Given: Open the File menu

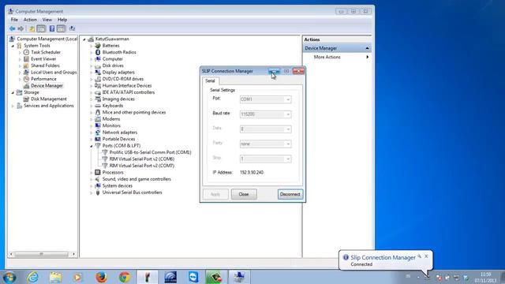Looking at the screenshot, I should pos(14,20).
